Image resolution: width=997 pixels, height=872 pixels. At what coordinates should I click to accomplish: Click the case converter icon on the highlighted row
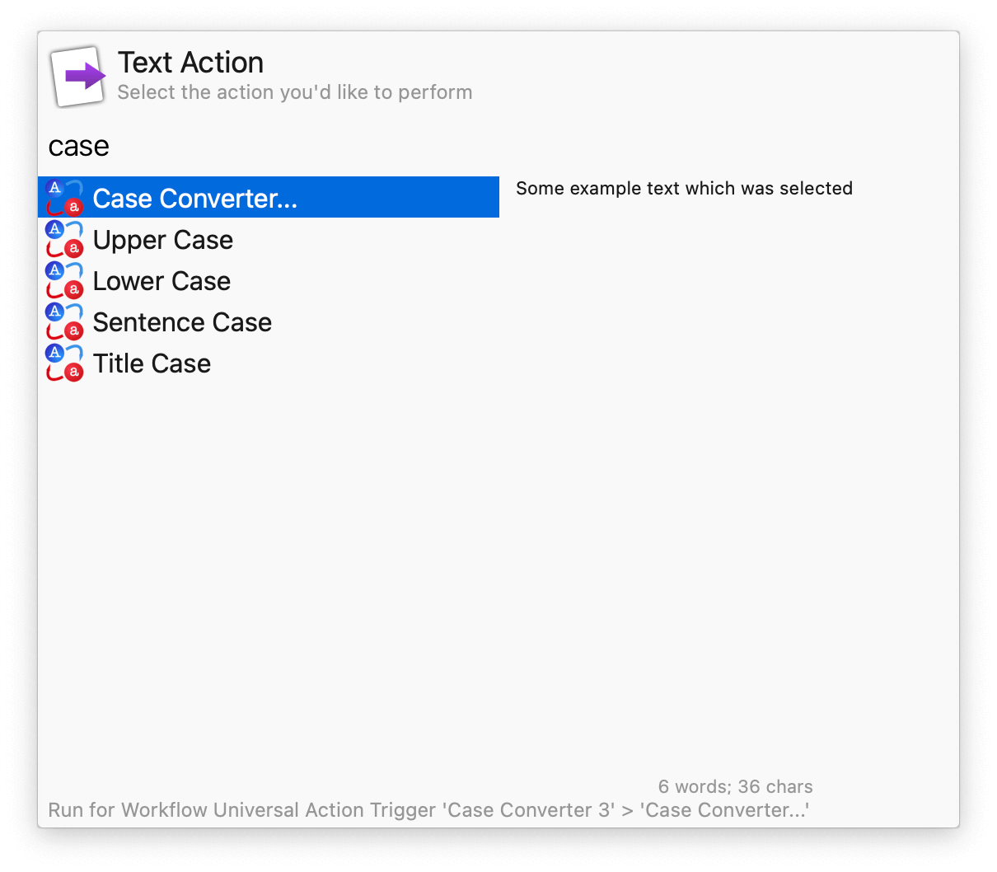[64, 197]
